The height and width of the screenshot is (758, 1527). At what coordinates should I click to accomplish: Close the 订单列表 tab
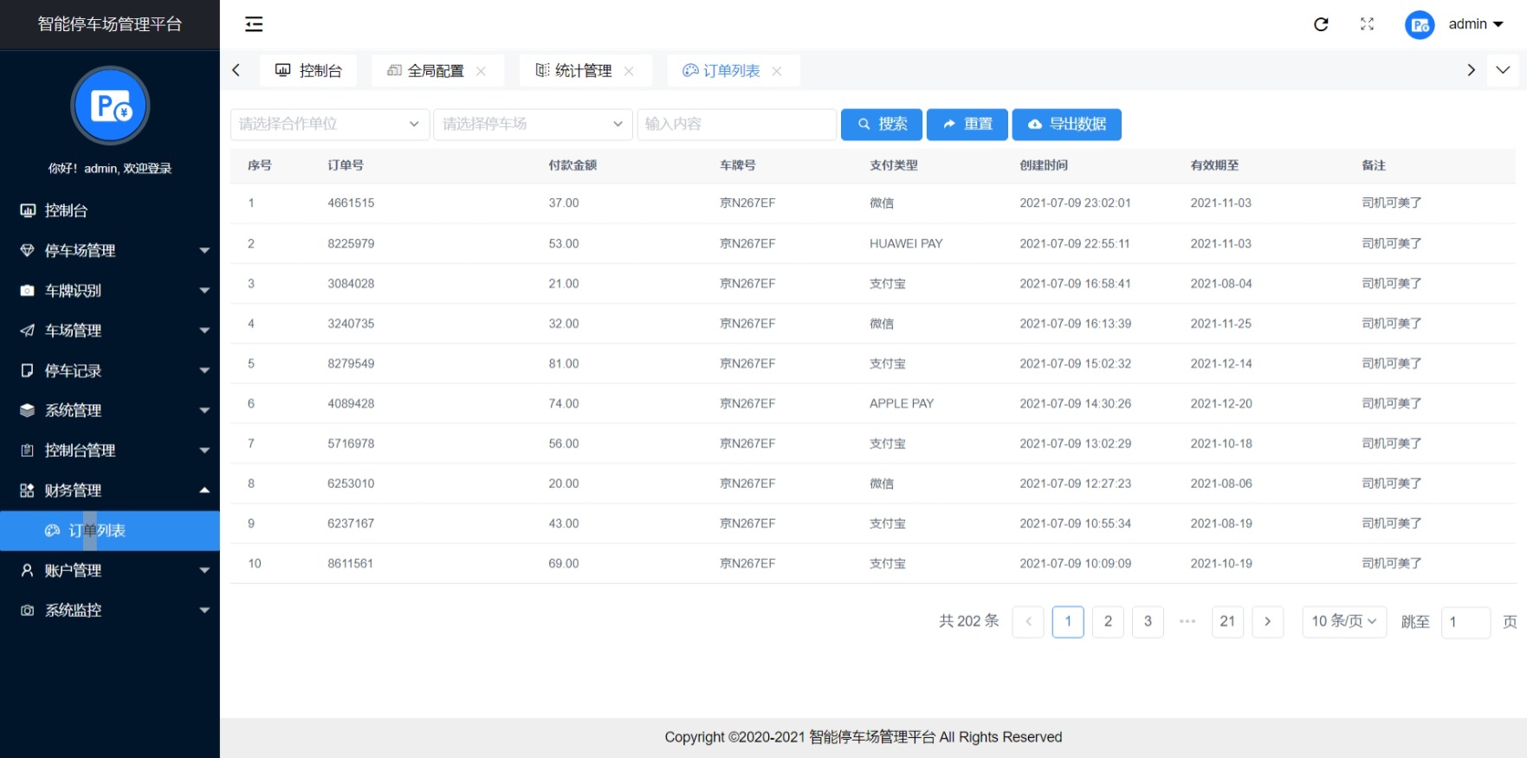click(777, 71)
